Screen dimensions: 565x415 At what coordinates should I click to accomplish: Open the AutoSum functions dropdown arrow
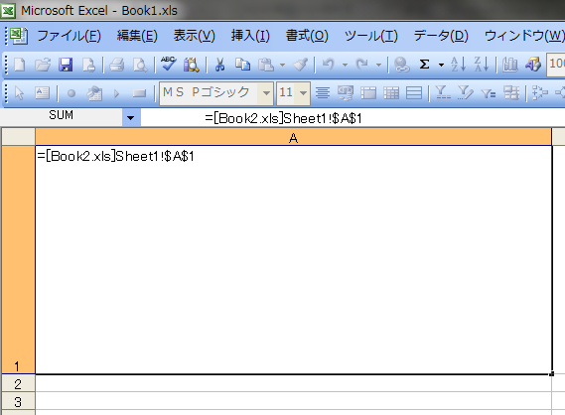pos(441,66)
